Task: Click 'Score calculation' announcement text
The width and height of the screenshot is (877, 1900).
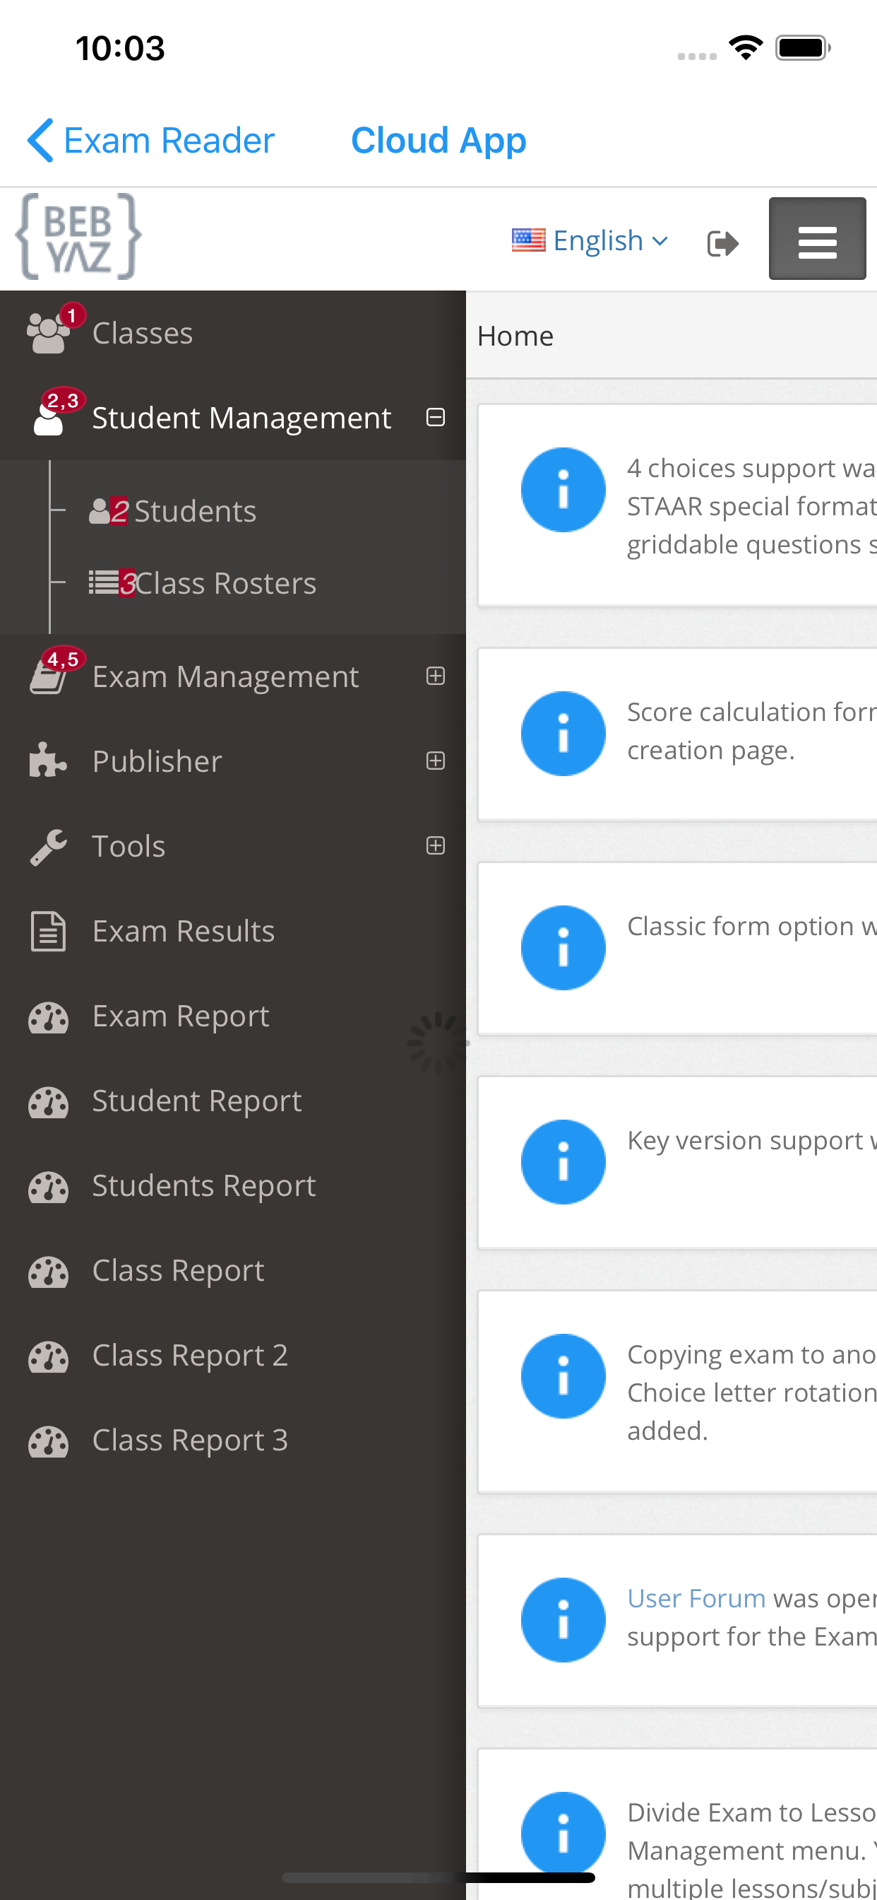Action: 752,731
